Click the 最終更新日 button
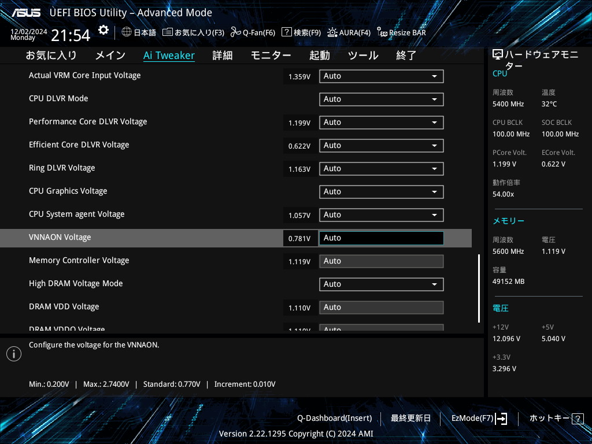592x444 pixels. coord(410,419)
